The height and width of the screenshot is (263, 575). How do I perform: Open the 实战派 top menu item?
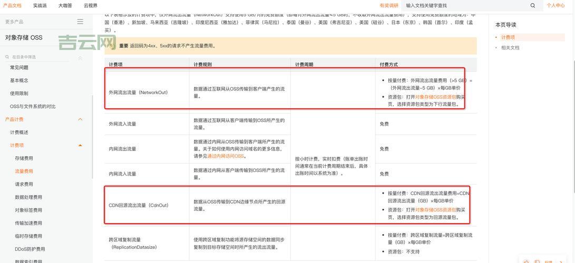[40, 5]
